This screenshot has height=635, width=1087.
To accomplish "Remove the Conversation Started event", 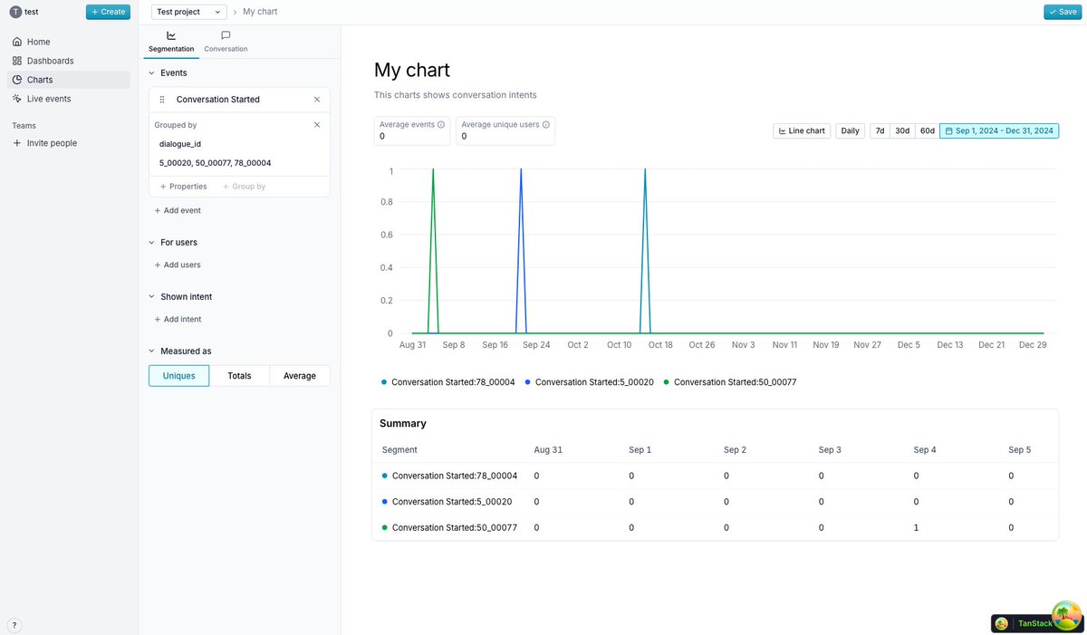I will tap(317, 100).
